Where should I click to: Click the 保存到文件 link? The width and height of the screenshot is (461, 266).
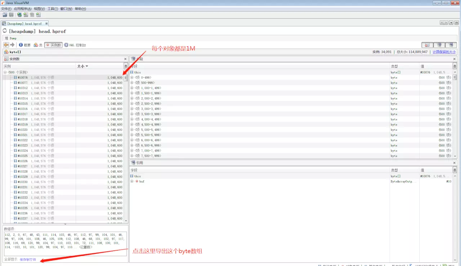(x=28, y=260)
